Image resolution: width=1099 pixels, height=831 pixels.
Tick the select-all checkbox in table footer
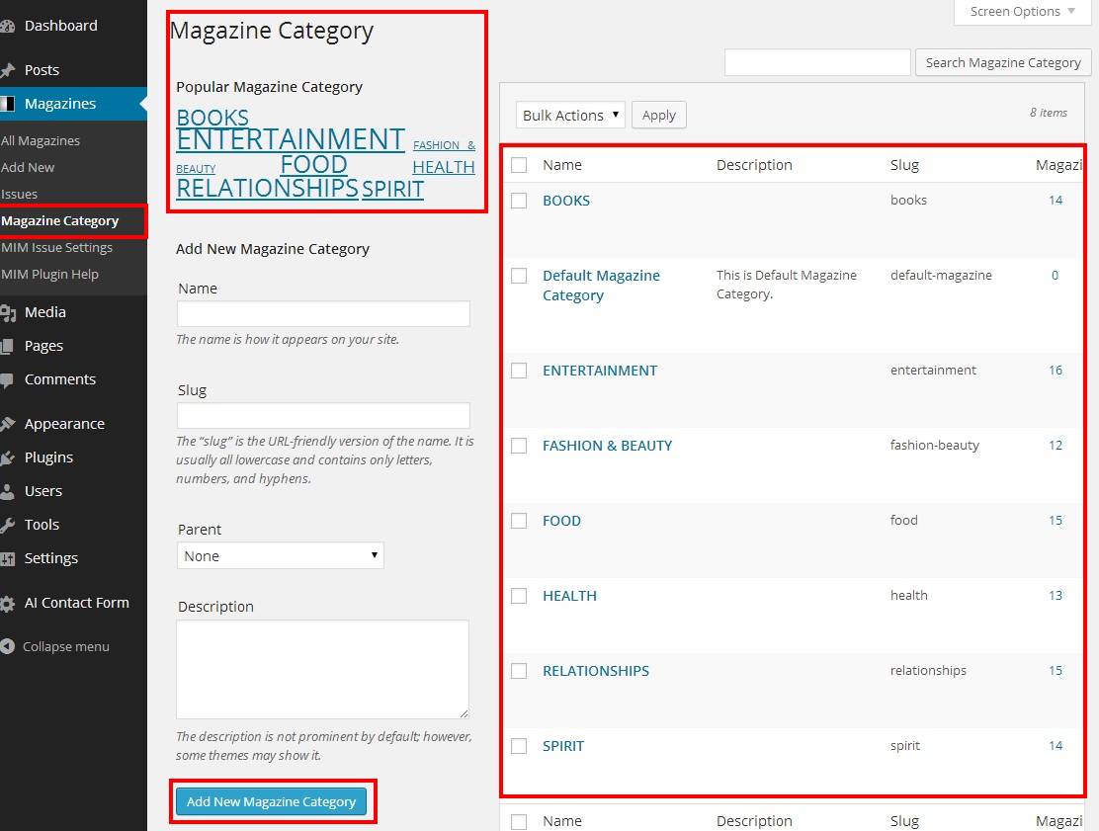(x=519, y=821)
